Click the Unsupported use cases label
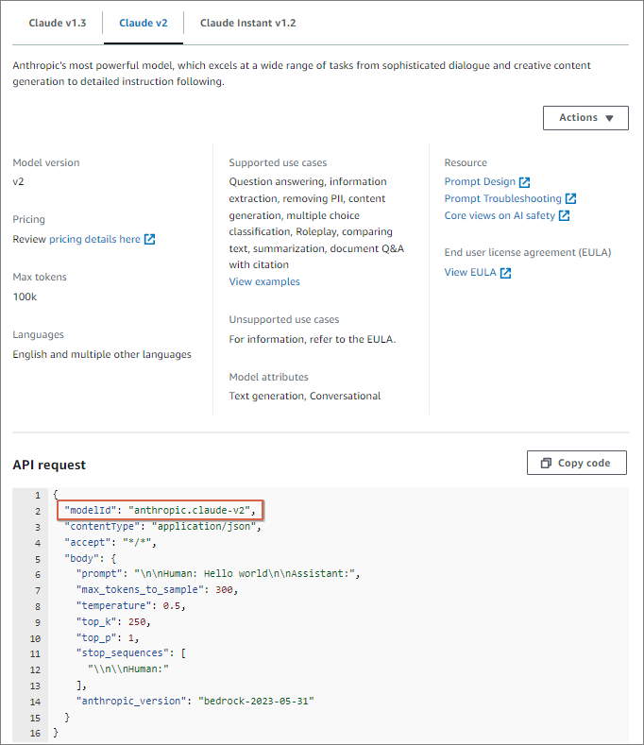 pyautogui.click(x=283, y=319)
